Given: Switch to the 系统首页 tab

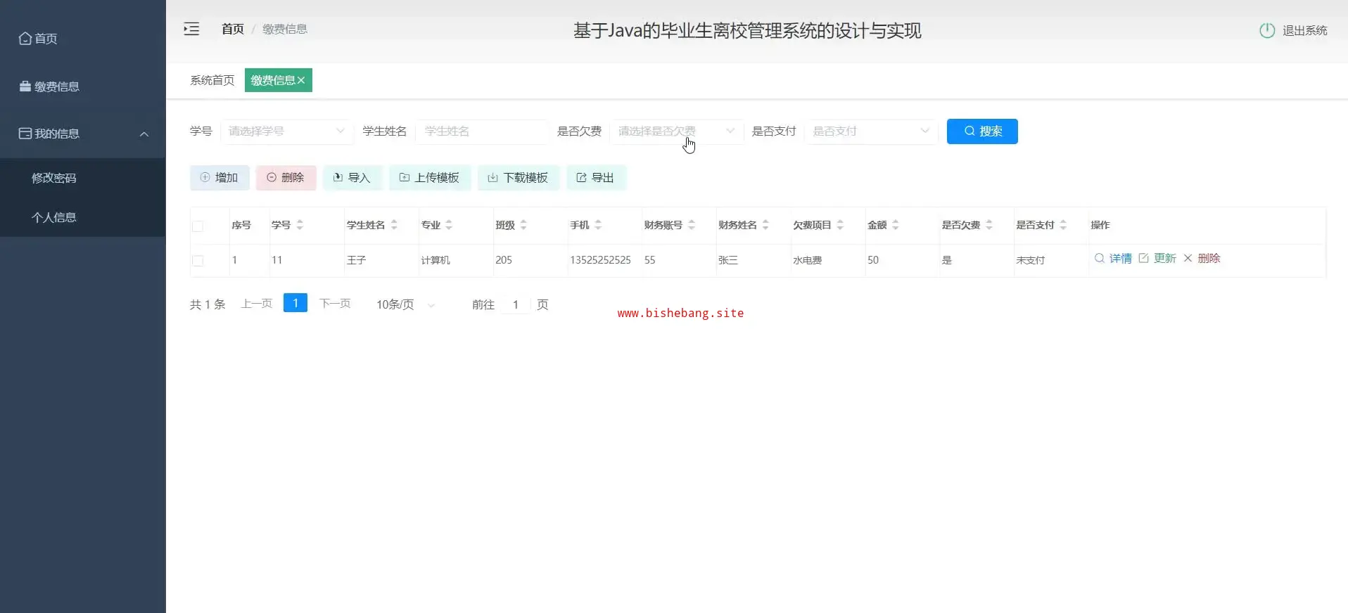Looking at the screenshot, I should [x=212, y=80].
